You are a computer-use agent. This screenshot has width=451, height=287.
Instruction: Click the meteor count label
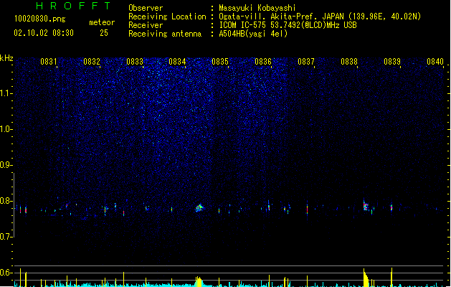(x=102, y=22)
